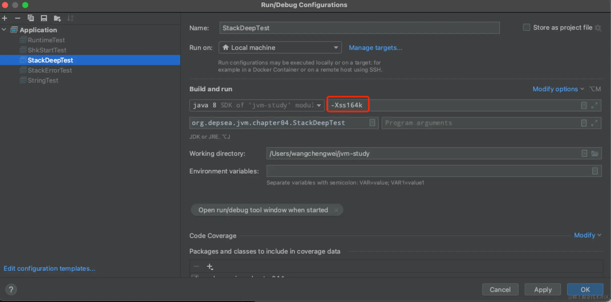
Task: Click the Manage targets link
Action: pos(375,48)
